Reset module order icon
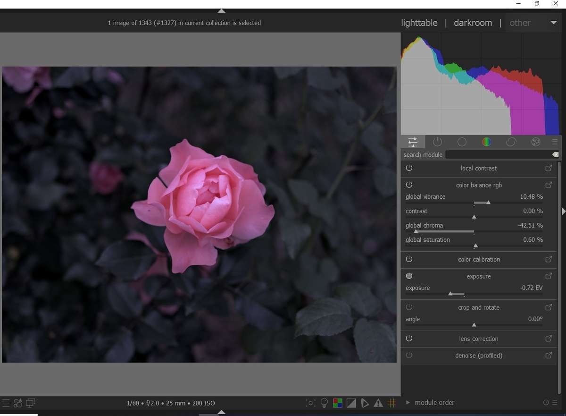 [x=546, y=403]
